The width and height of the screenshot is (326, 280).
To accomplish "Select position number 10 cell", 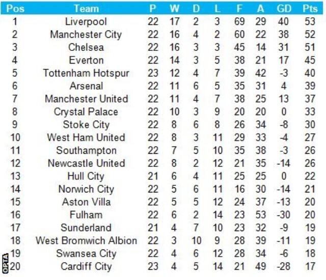I will (x=15, y=137).
